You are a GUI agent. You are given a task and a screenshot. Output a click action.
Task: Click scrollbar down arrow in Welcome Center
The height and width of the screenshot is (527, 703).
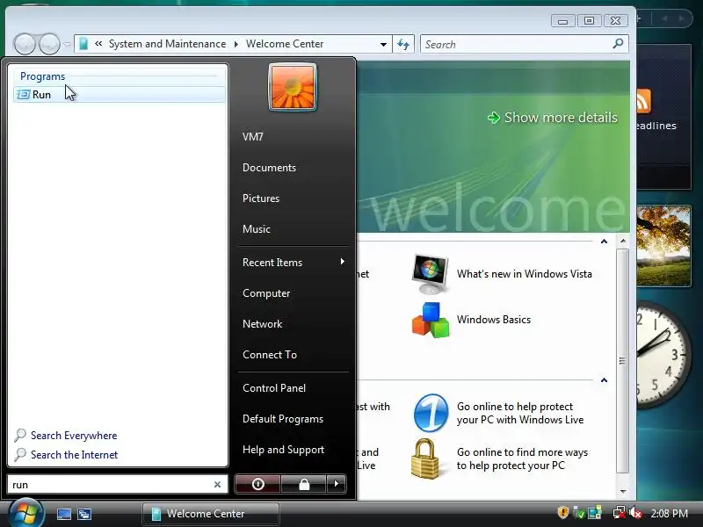tap(623, 492)
